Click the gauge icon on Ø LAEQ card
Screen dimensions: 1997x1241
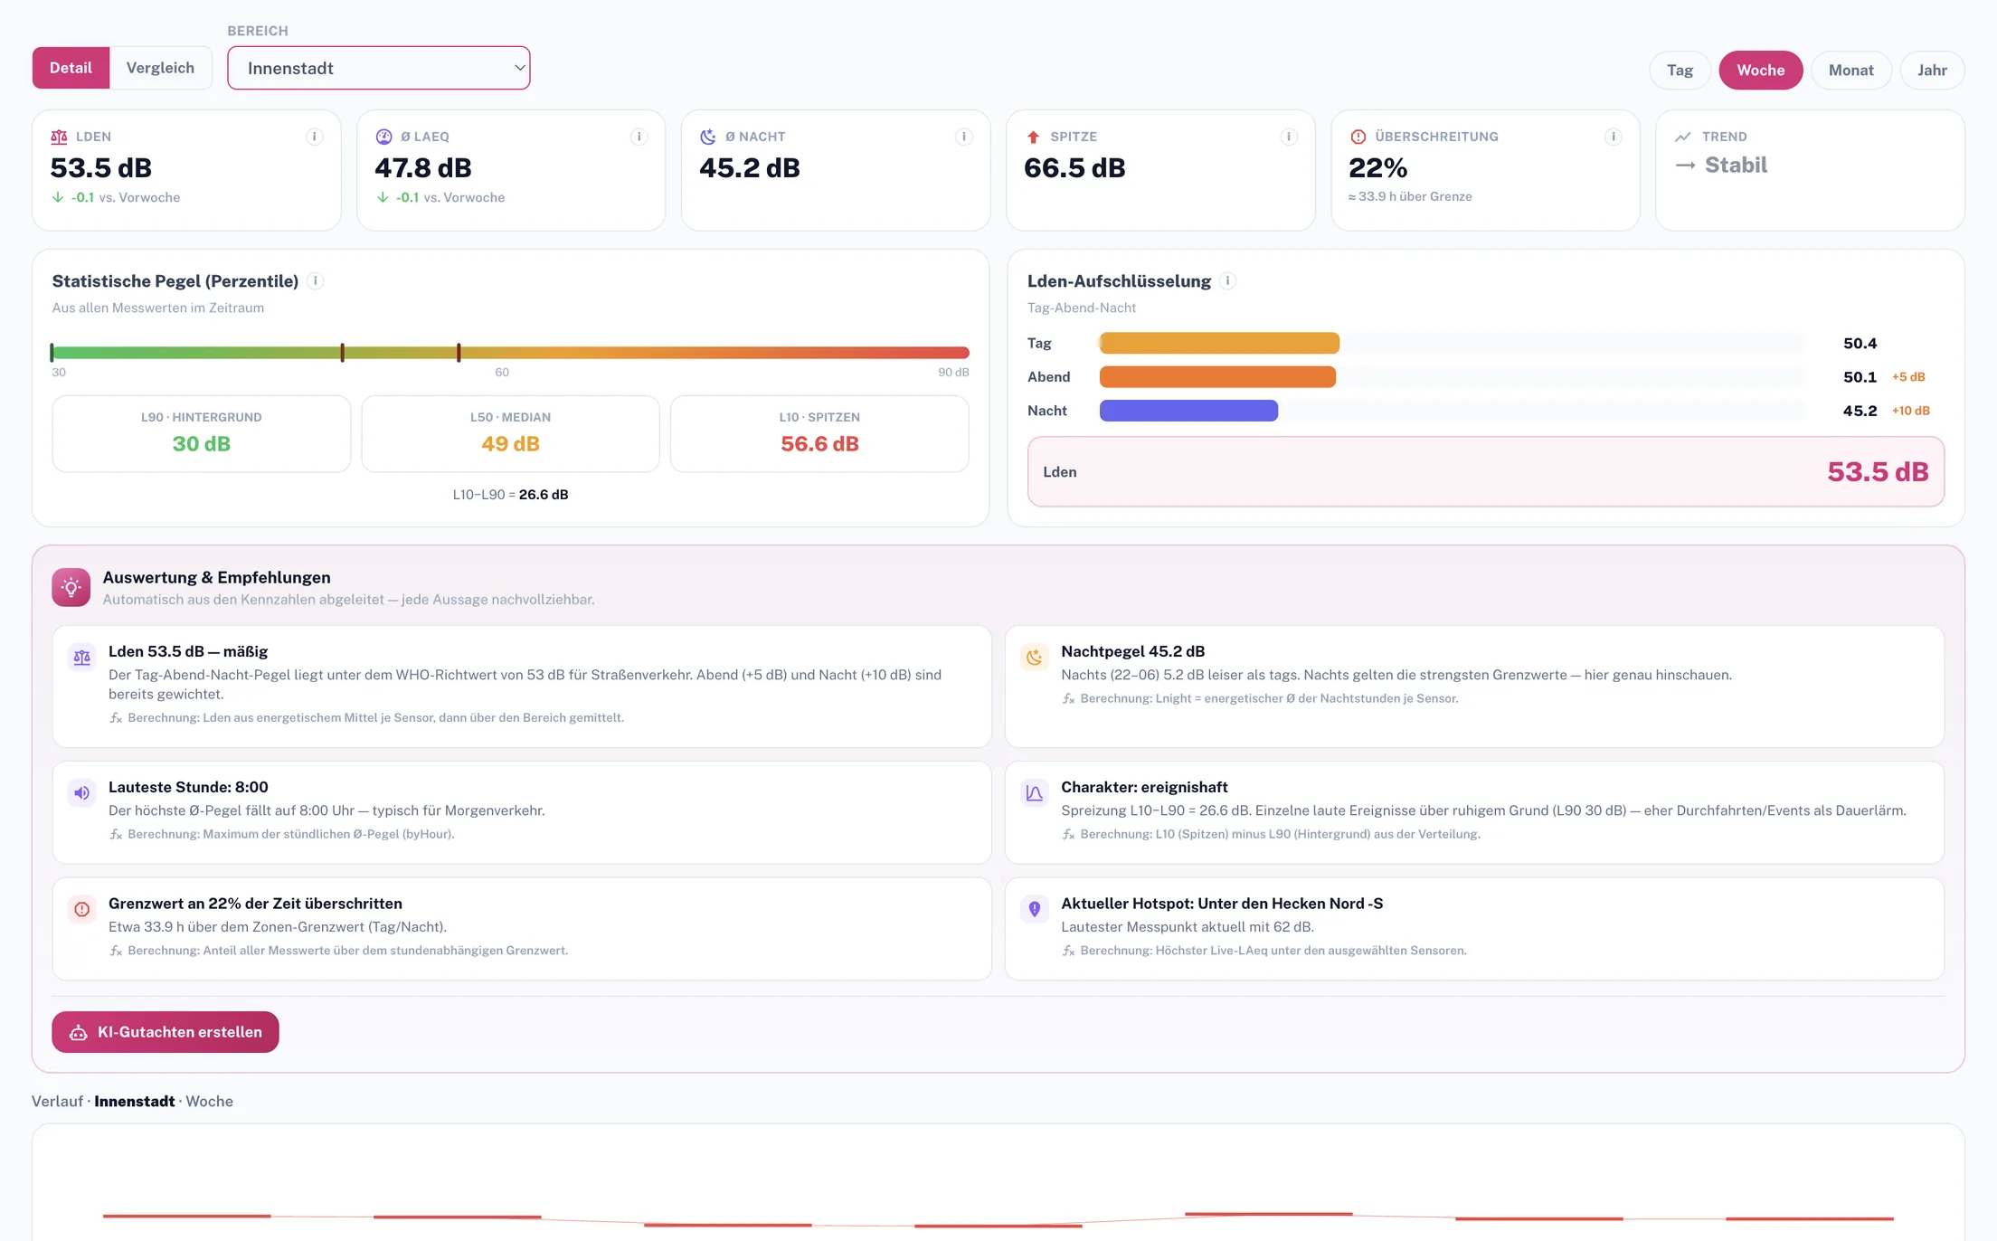pyautogui.click(x=383, y=137)
